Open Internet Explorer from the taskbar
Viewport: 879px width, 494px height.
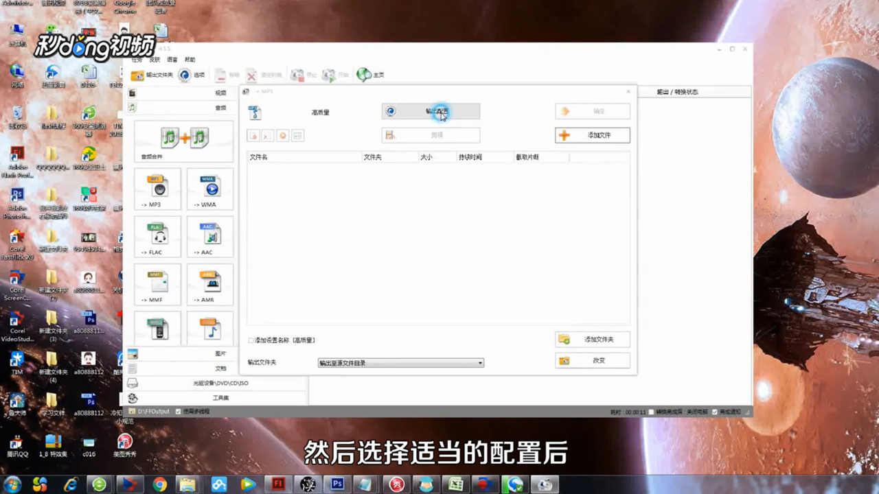tap(70, 484)
